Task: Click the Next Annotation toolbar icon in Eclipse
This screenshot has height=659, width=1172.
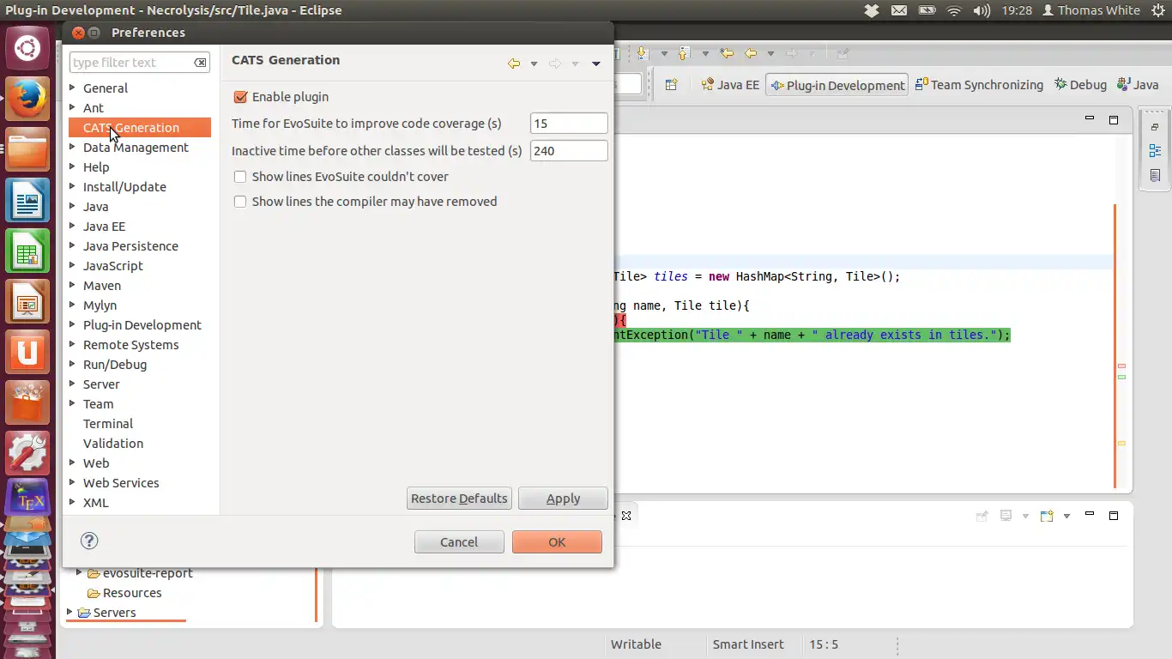Action: 643,53
